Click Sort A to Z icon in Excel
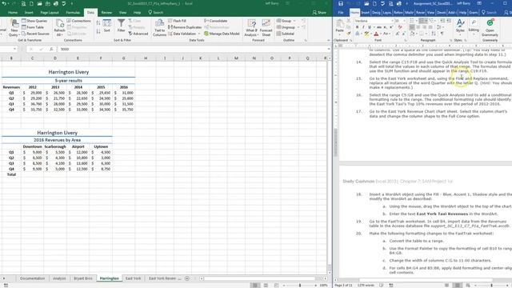 click(98, 23)
